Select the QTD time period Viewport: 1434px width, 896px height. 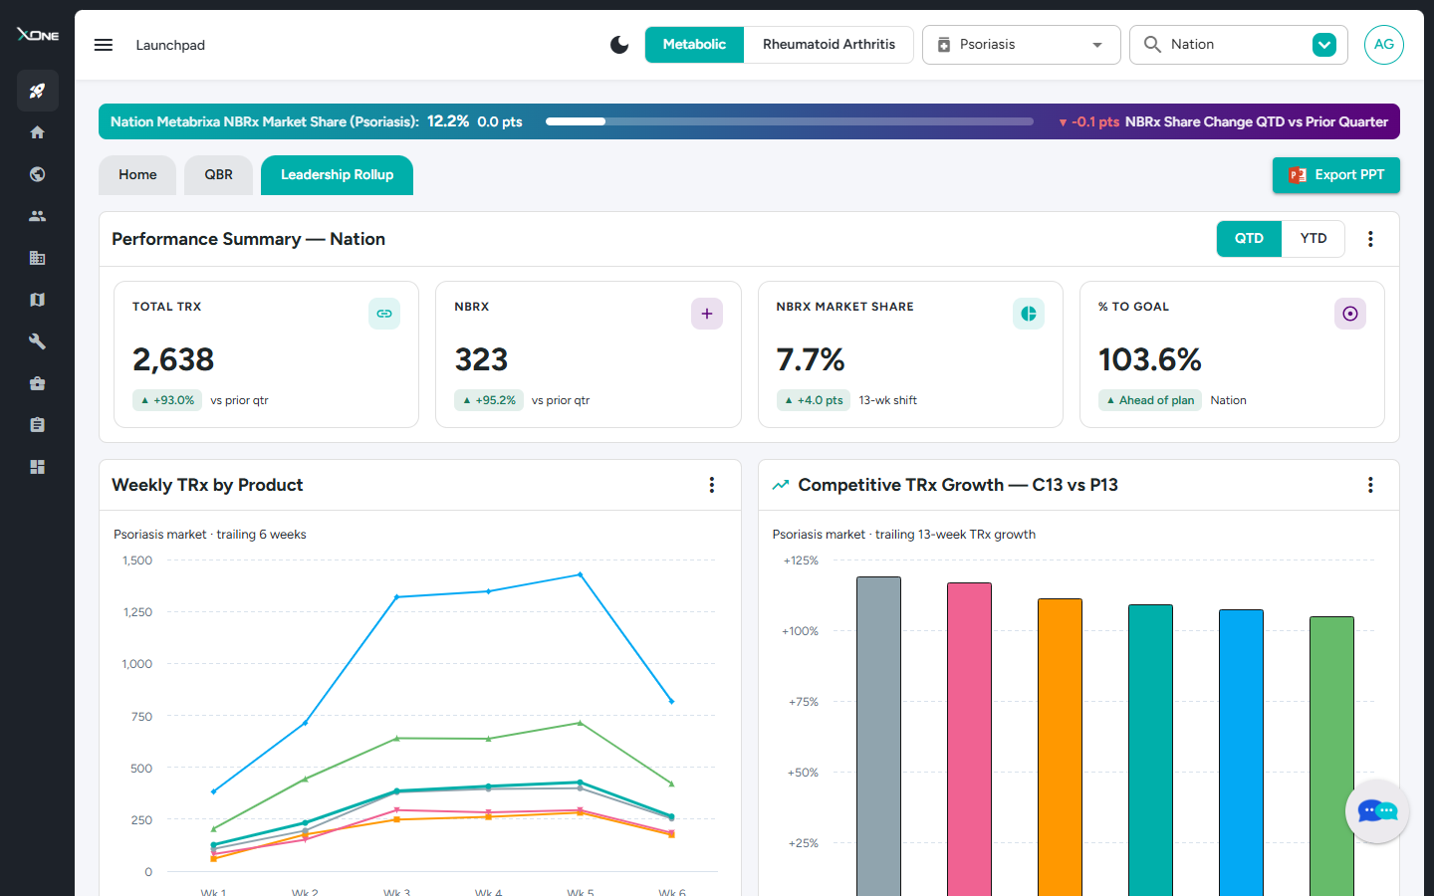[1249, 239]
